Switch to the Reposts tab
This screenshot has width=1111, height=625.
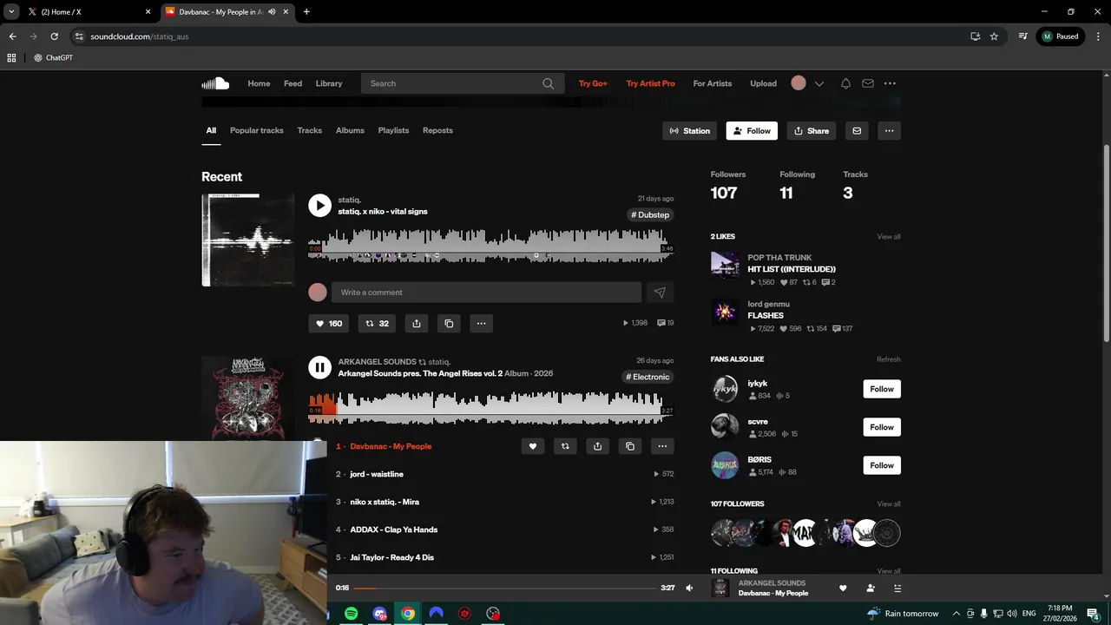(x=437, y=130)
